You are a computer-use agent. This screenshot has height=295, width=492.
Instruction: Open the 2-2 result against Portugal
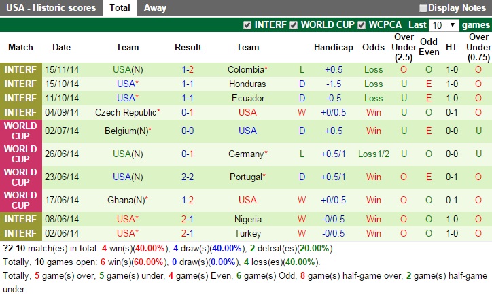click(188, 177)
